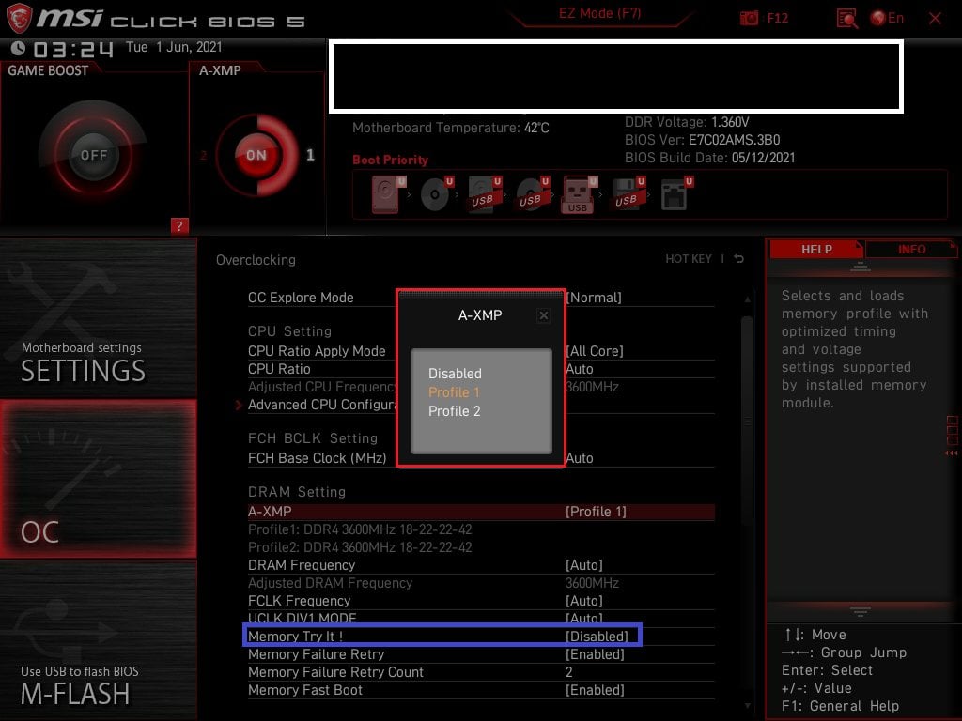Select the hard disk boot priority icon
This screenshot has height=721, width=962.
(388, 195)
